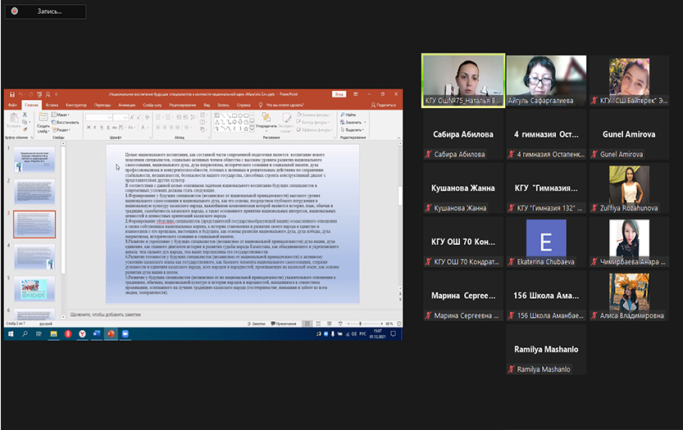The image size is (683, 430).
Task: Open the Заменить (Replace) dropdown
Action: click(353, 122)
